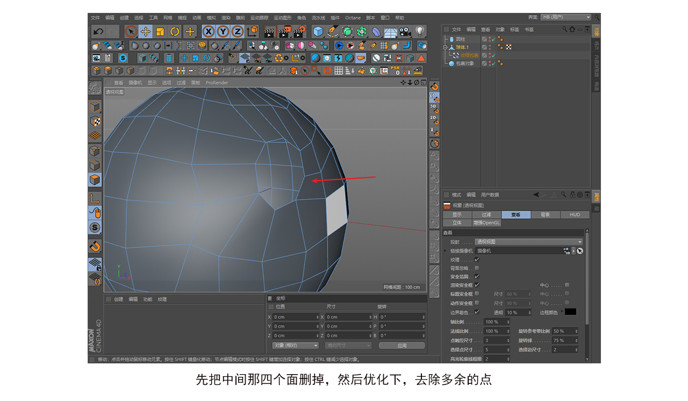Click viewport pan navigation icon
688x401 pixels.
coord(403,83)
